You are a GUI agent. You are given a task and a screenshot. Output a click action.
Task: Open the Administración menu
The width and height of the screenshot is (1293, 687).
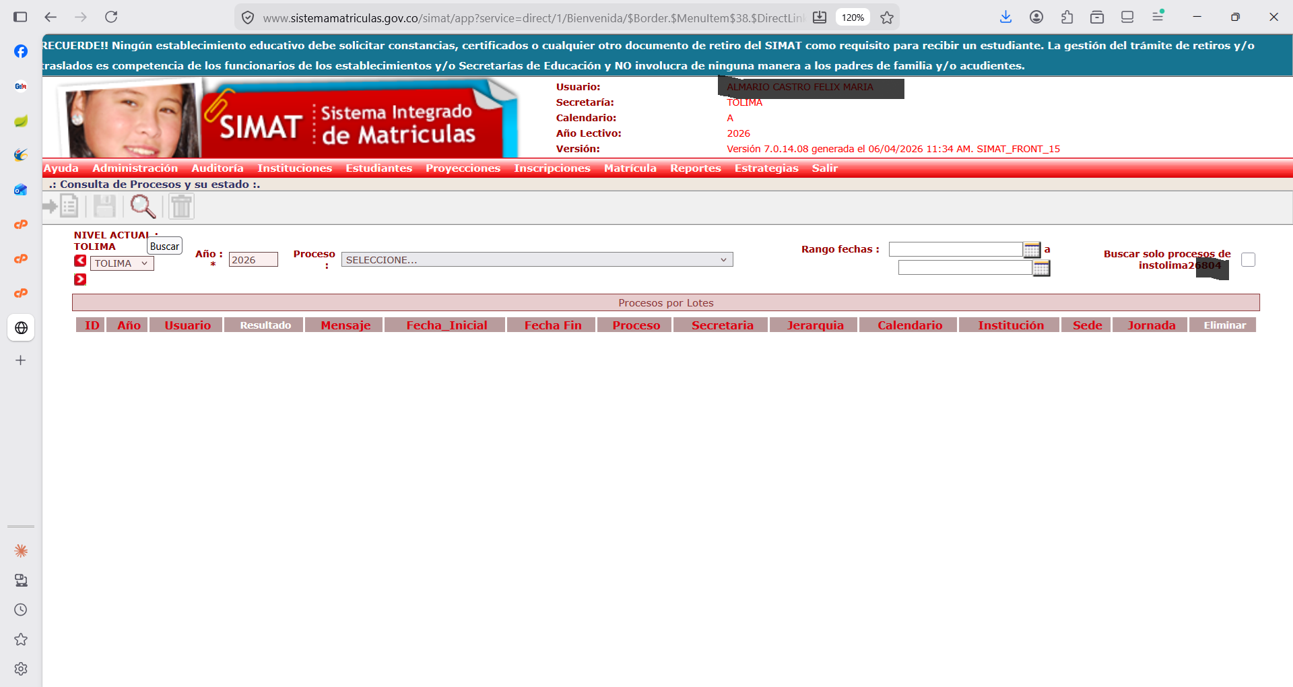[135, 168]
